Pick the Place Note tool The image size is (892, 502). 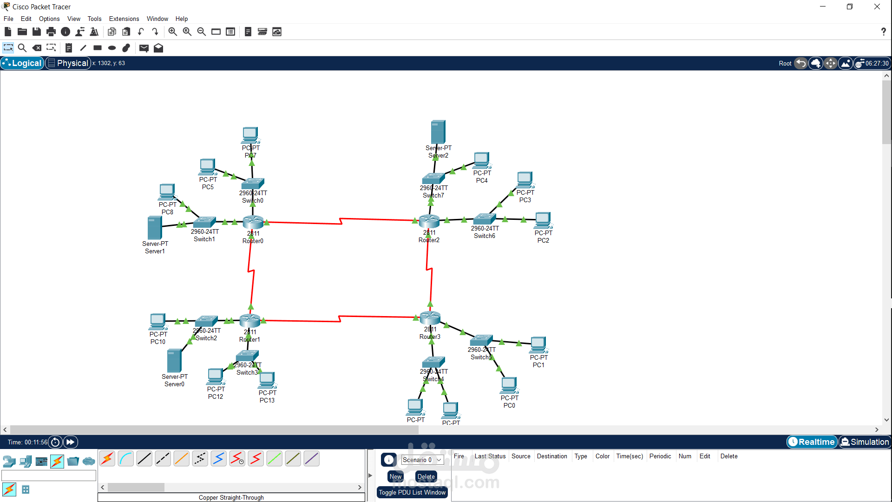69,48
